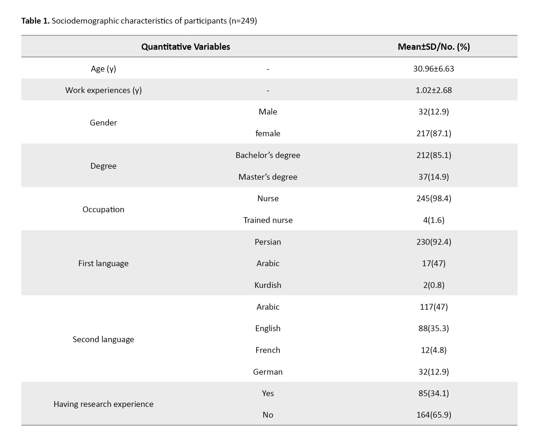
Task: Click the Work experiences (y) label
Action: (x=103, y=90)
